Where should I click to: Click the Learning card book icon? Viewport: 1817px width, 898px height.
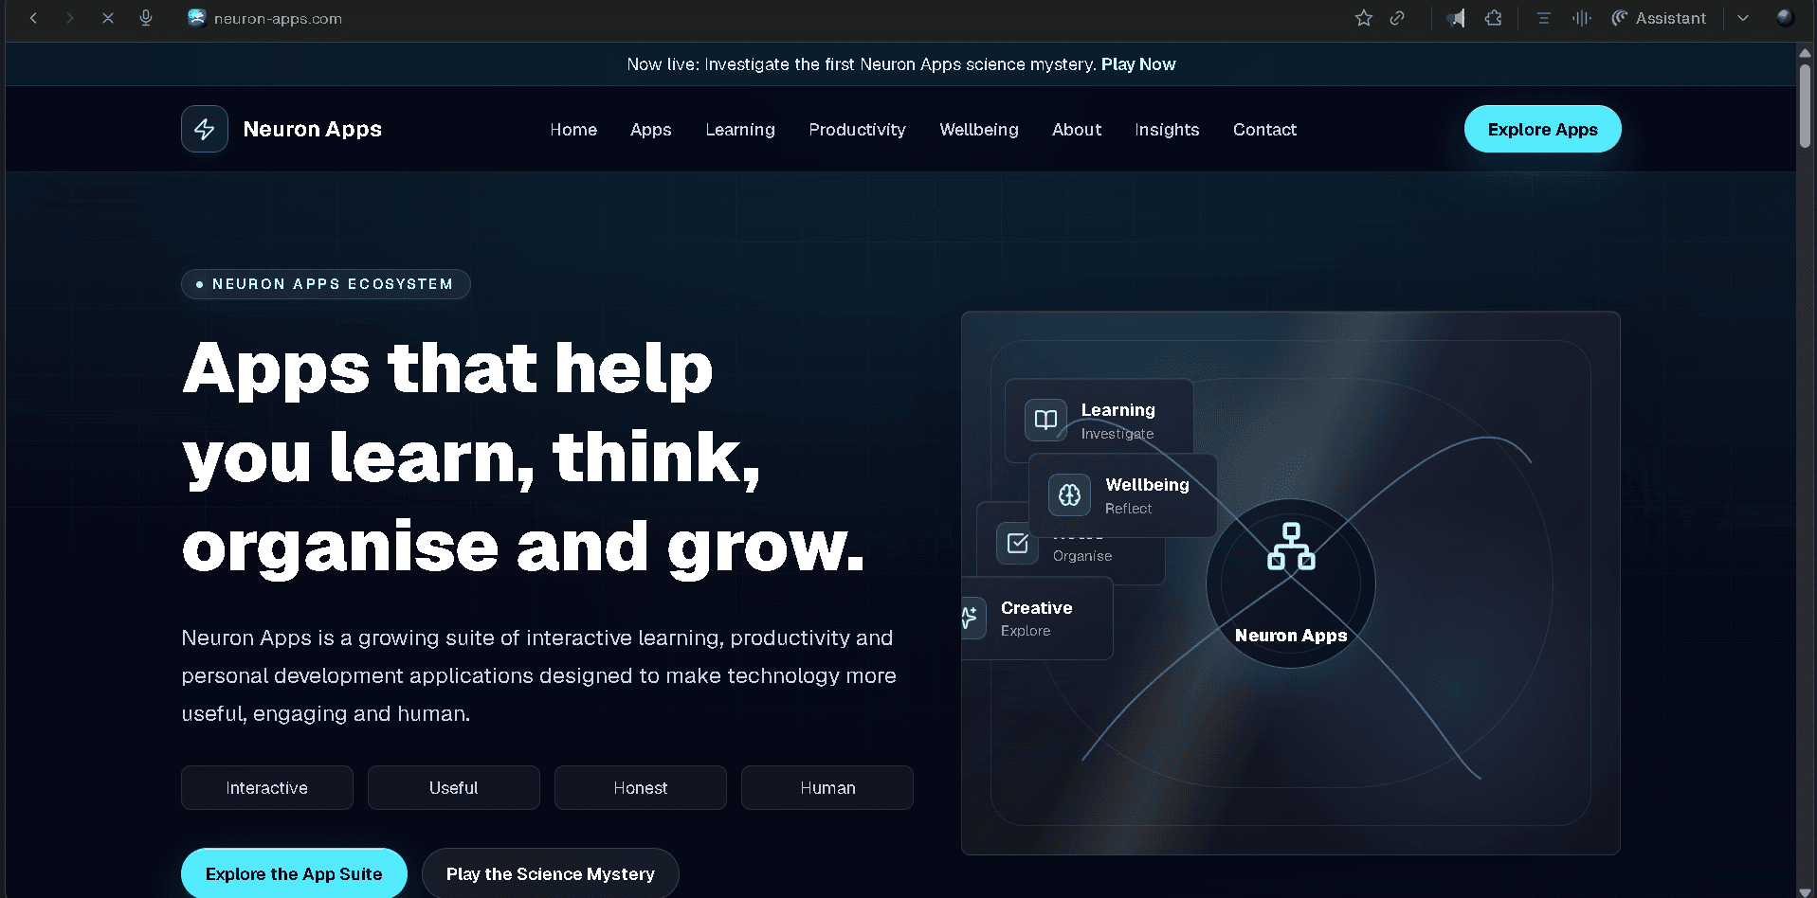1045,420
